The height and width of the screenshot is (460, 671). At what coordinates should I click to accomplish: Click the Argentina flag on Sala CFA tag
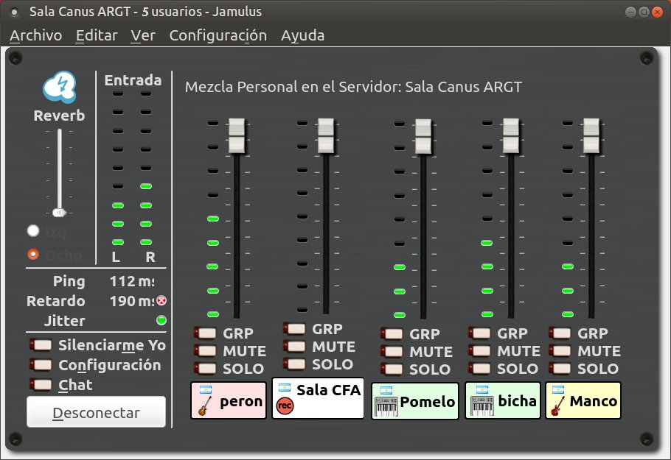285,388
